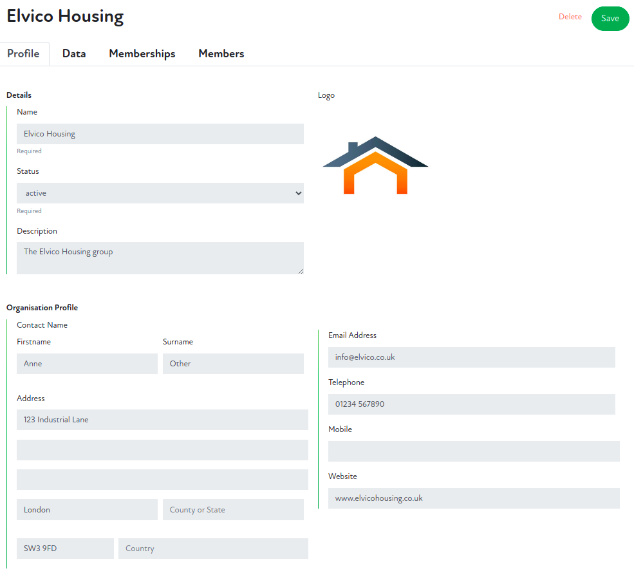
Task: Click the Email Address field
Action: (471, 357)
